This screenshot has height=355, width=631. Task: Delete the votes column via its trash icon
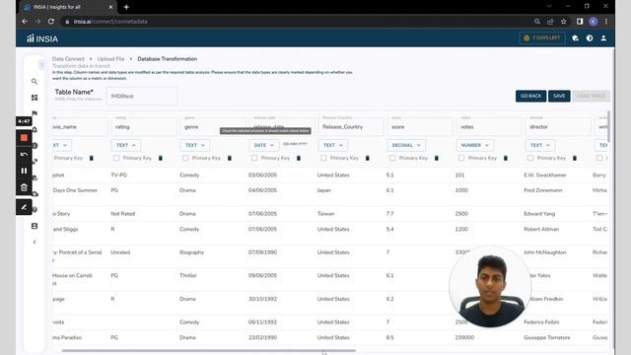tap(506, 158)
